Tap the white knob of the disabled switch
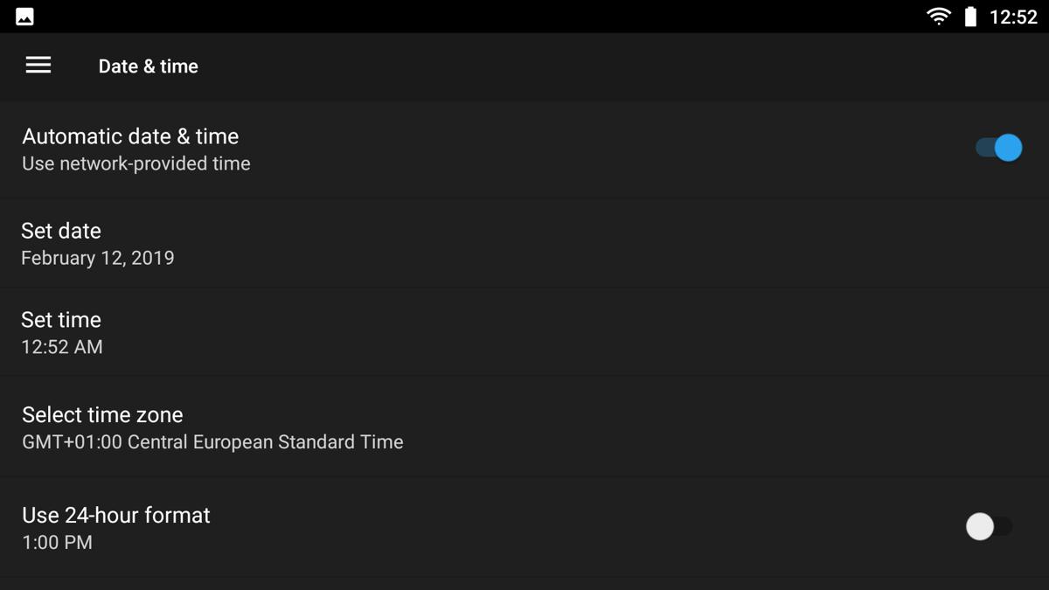This screenshot has height=590, width=1049. coord(980,526)
